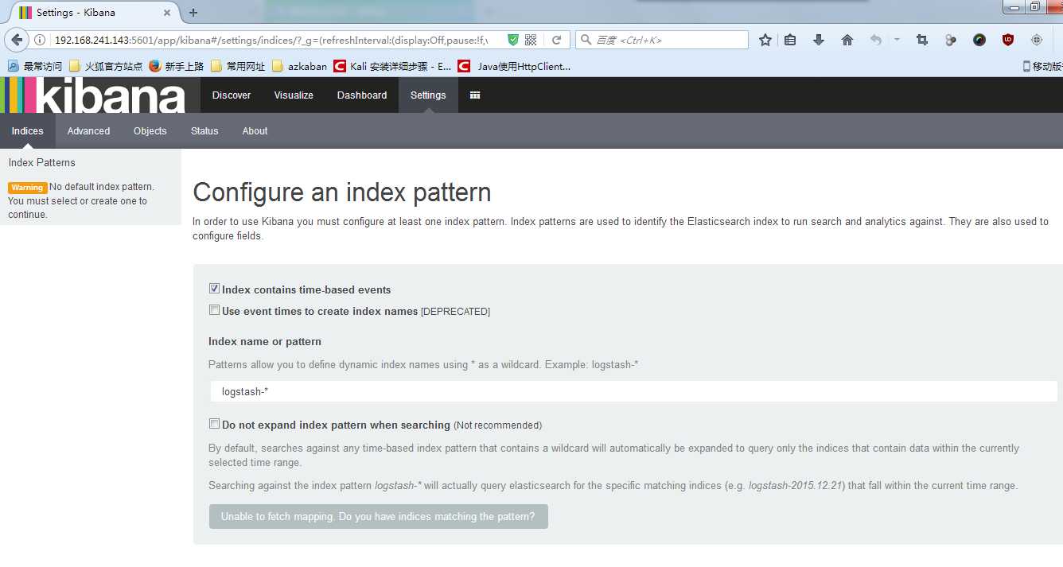The image size is (1063, 567).
Task: Open a new browser tab with plus
Action: (x=193, y=13)
